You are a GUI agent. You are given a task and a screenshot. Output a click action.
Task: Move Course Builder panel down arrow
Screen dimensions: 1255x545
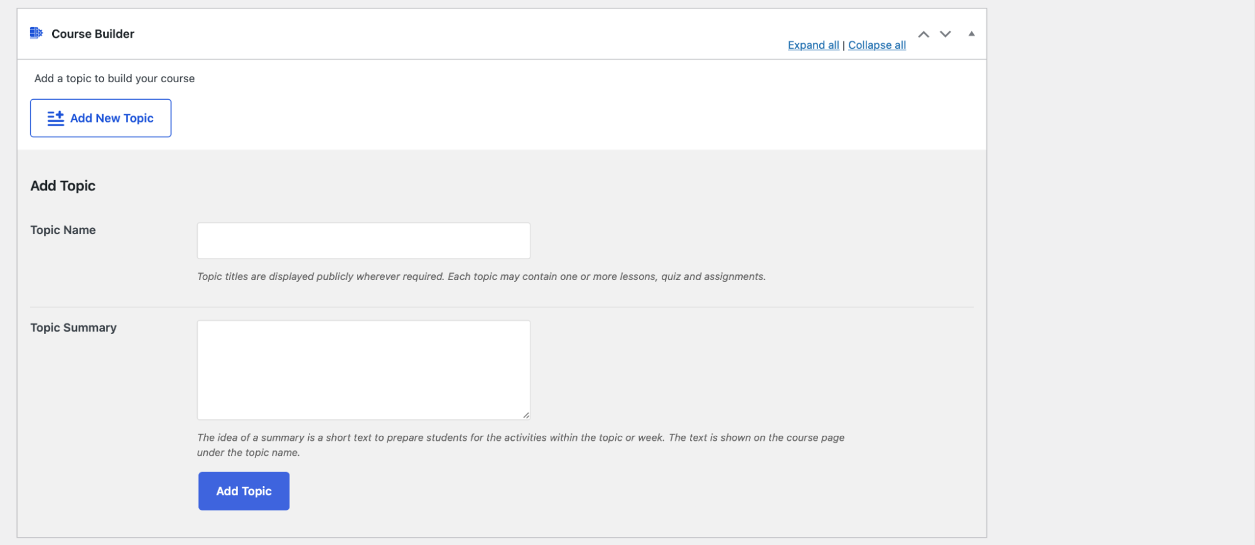pos(945,35)
